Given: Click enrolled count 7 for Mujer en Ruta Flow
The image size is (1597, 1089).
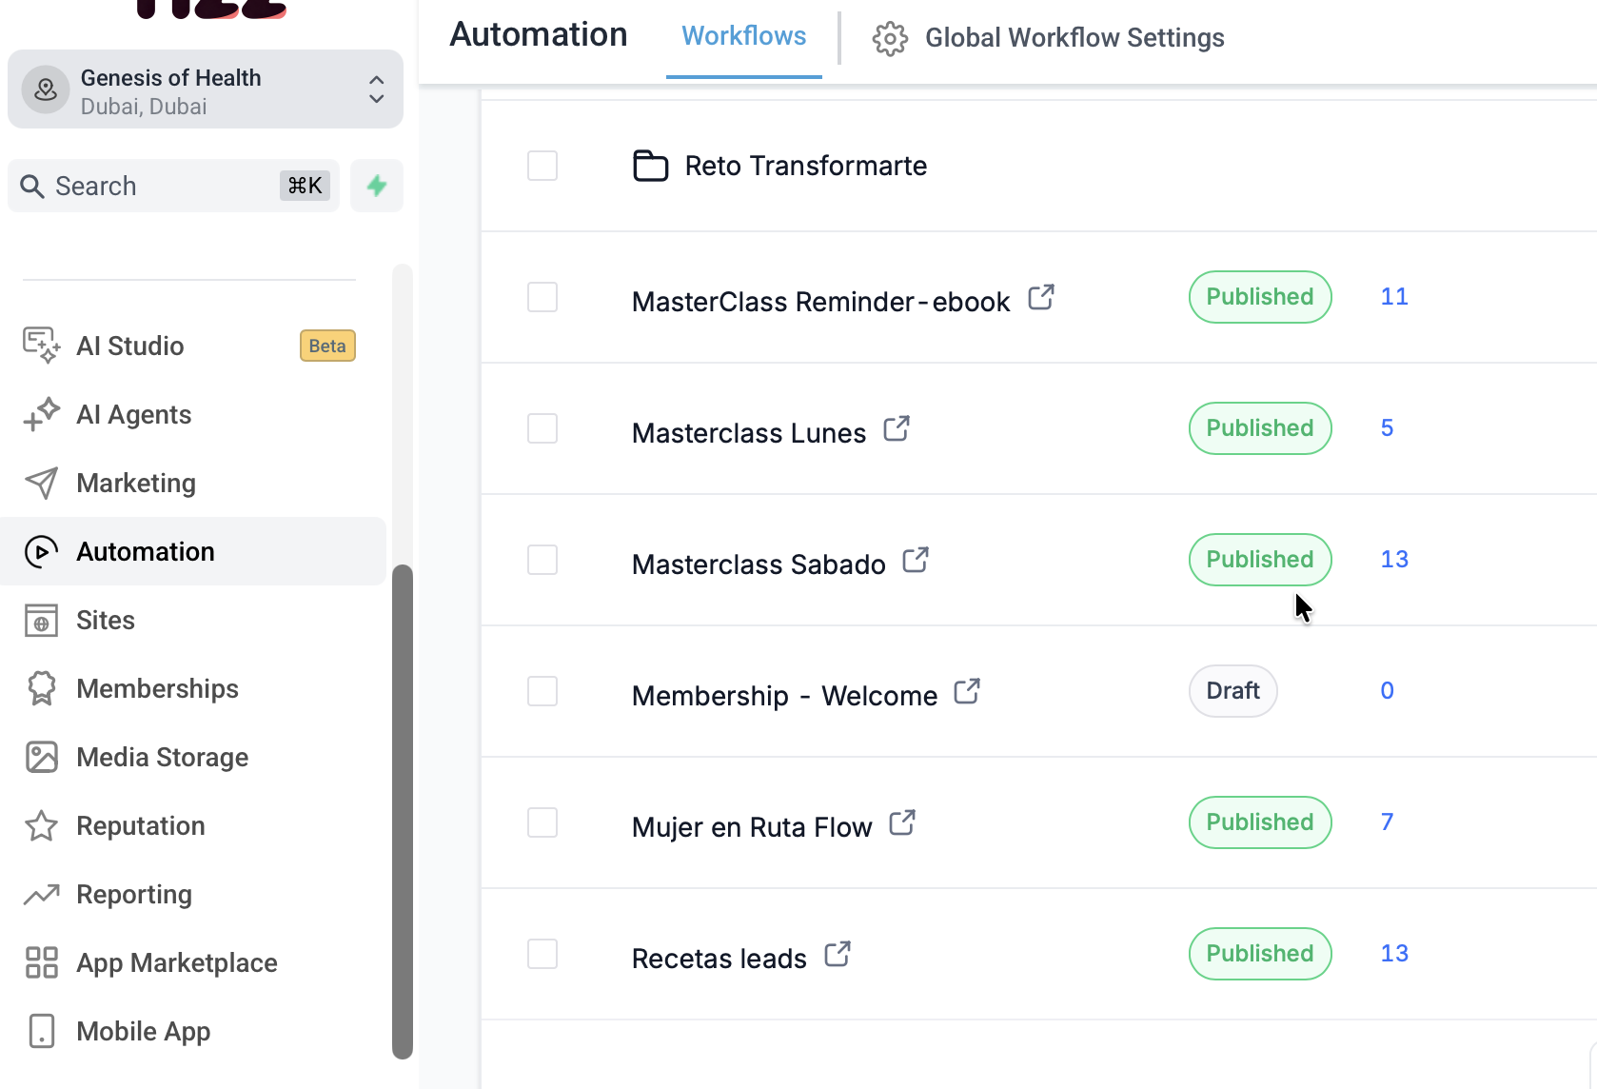Looking at the screenshot, I should pyautogui.click(x=1388, y=822).
